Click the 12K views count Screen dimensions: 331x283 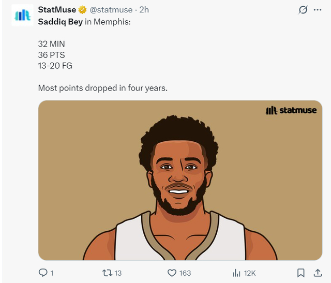tap(251, 273)
